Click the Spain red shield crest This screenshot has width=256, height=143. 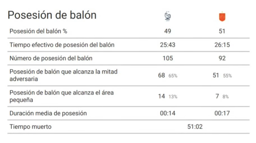click(222, 17)
